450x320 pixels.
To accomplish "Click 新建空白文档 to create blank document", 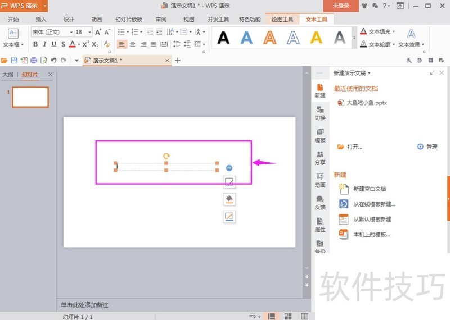I will coord(370,189).
